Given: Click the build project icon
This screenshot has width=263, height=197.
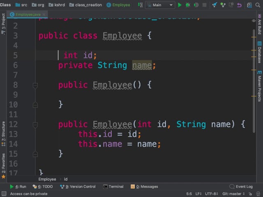Looking at the screenshot, I should pyautogui.click(x=140, y=5).
